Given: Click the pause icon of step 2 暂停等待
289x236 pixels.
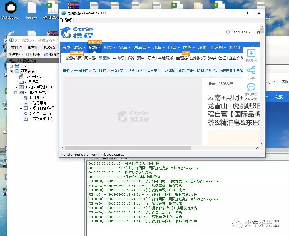Looking at the screenshot, I should click(21, 82).
